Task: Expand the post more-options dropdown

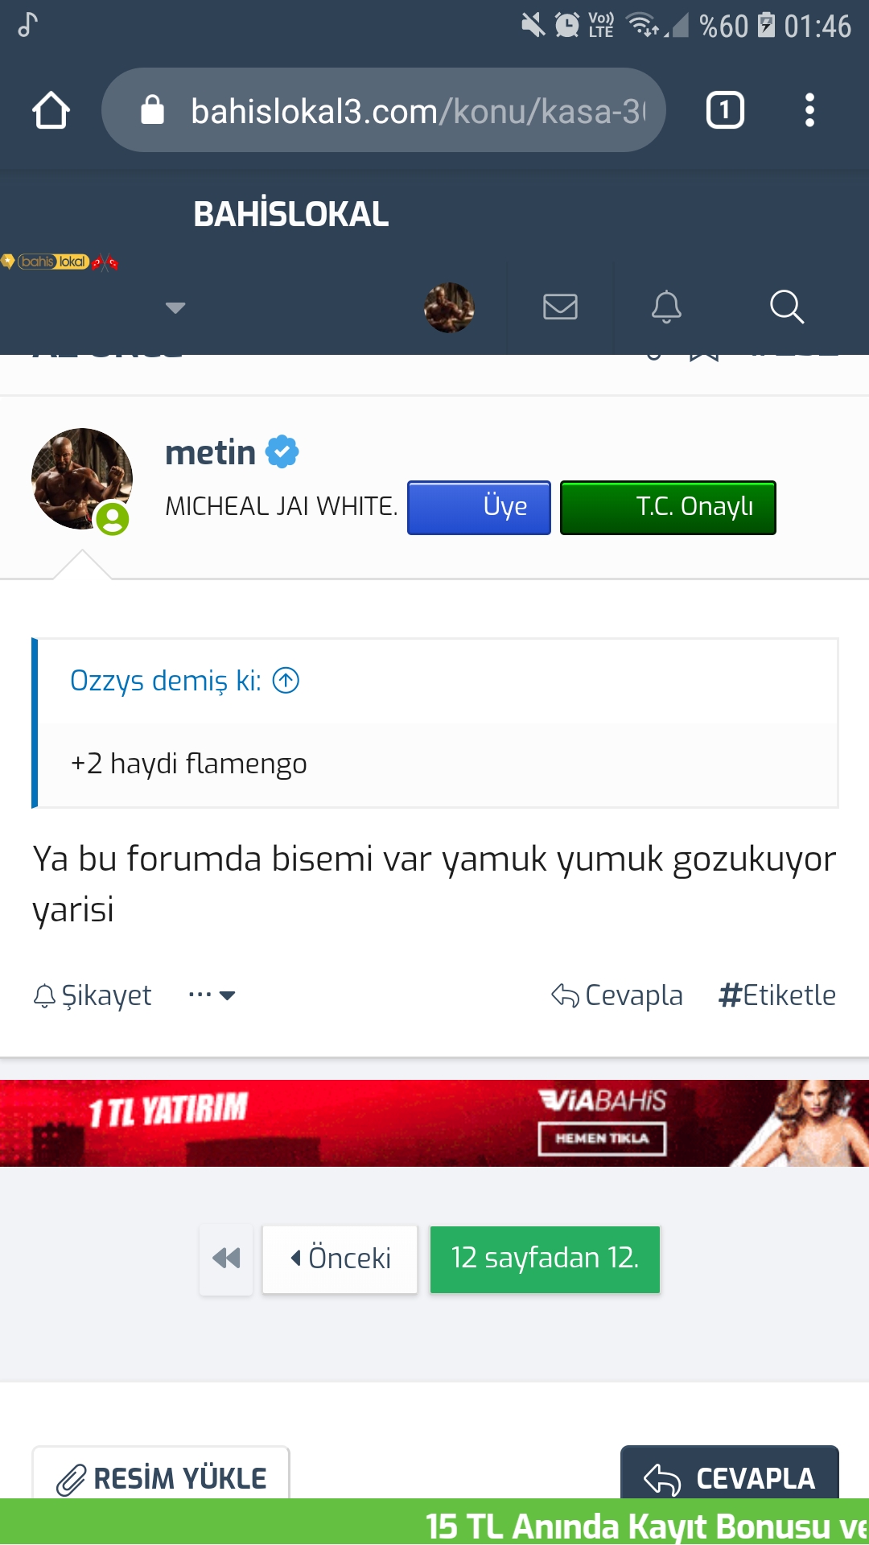Action: 212,995
